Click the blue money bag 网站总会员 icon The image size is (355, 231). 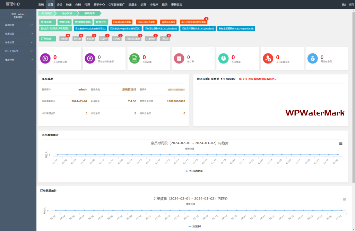312,59
